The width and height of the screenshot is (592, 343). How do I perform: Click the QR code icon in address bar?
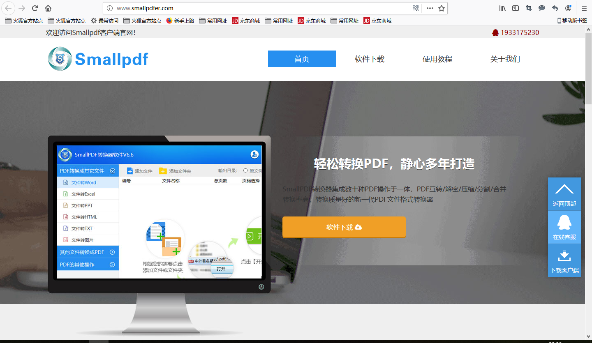pos(416,8)
